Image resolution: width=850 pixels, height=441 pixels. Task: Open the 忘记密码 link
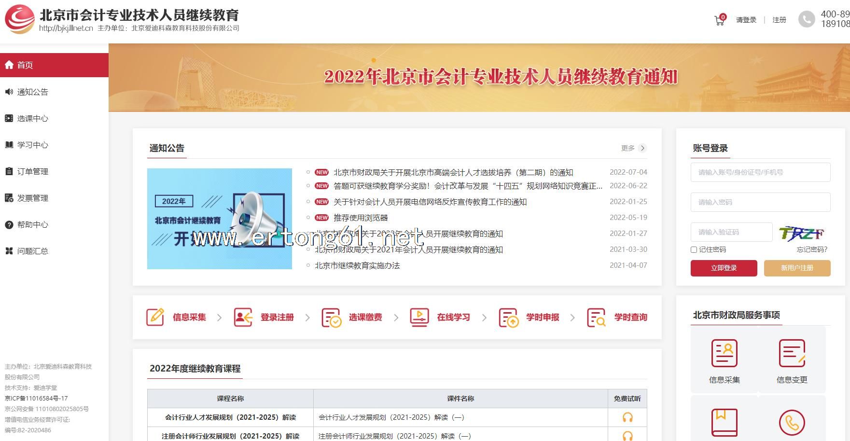click(x=812, y=249)
